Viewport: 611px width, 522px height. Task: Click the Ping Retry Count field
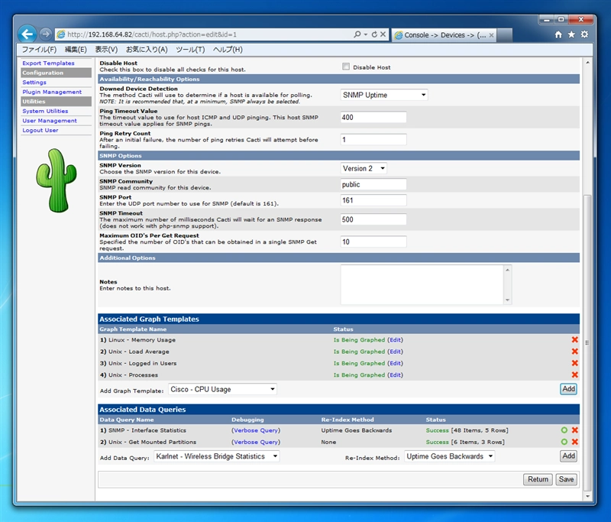[373, 140]
